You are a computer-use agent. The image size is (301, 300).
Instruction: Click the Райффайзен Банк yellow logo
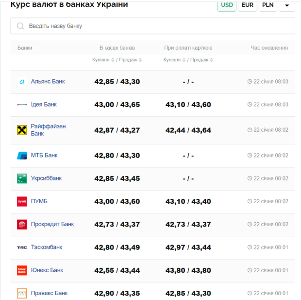click(22, 130)
